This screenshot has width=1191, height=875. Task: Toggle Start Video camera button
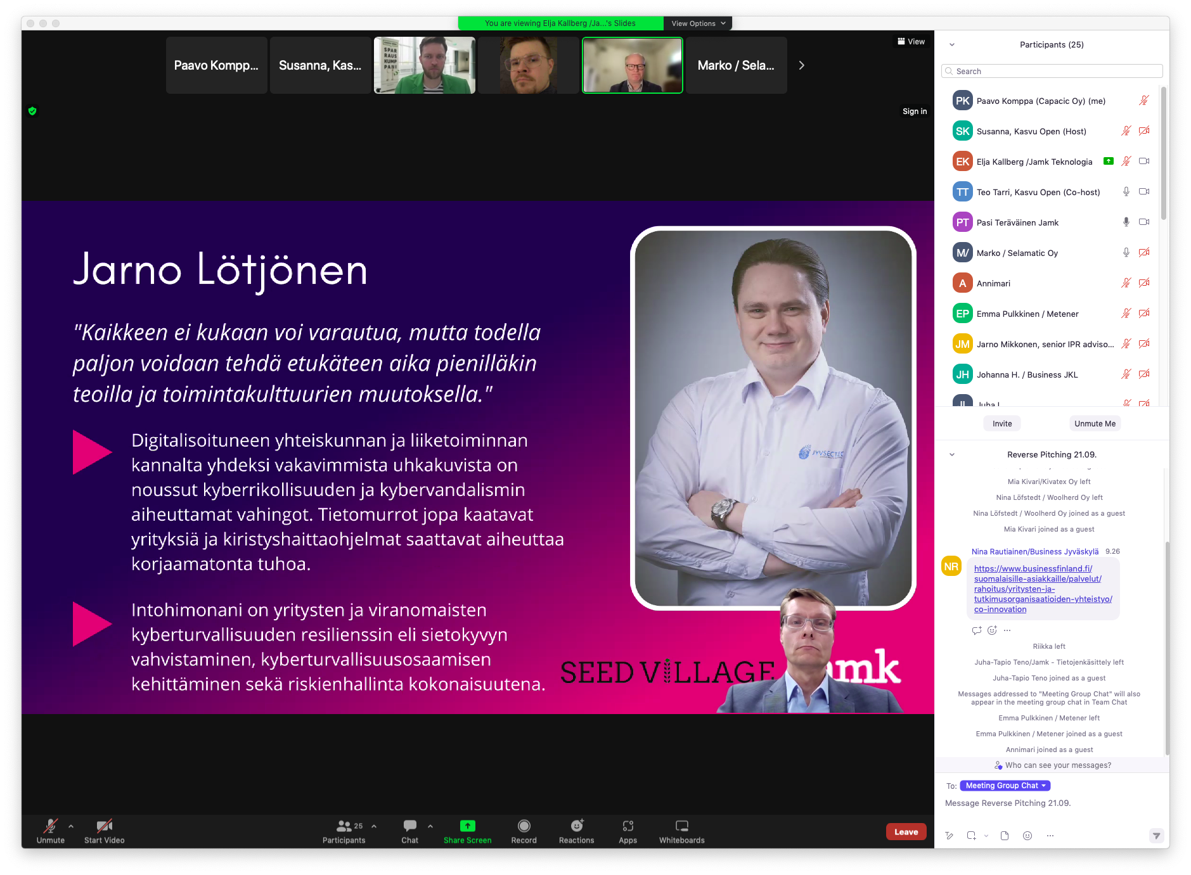tap(104, 826)
